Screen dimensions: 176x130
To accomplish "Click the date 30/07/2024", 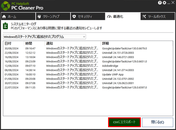I will click(12, 83).
